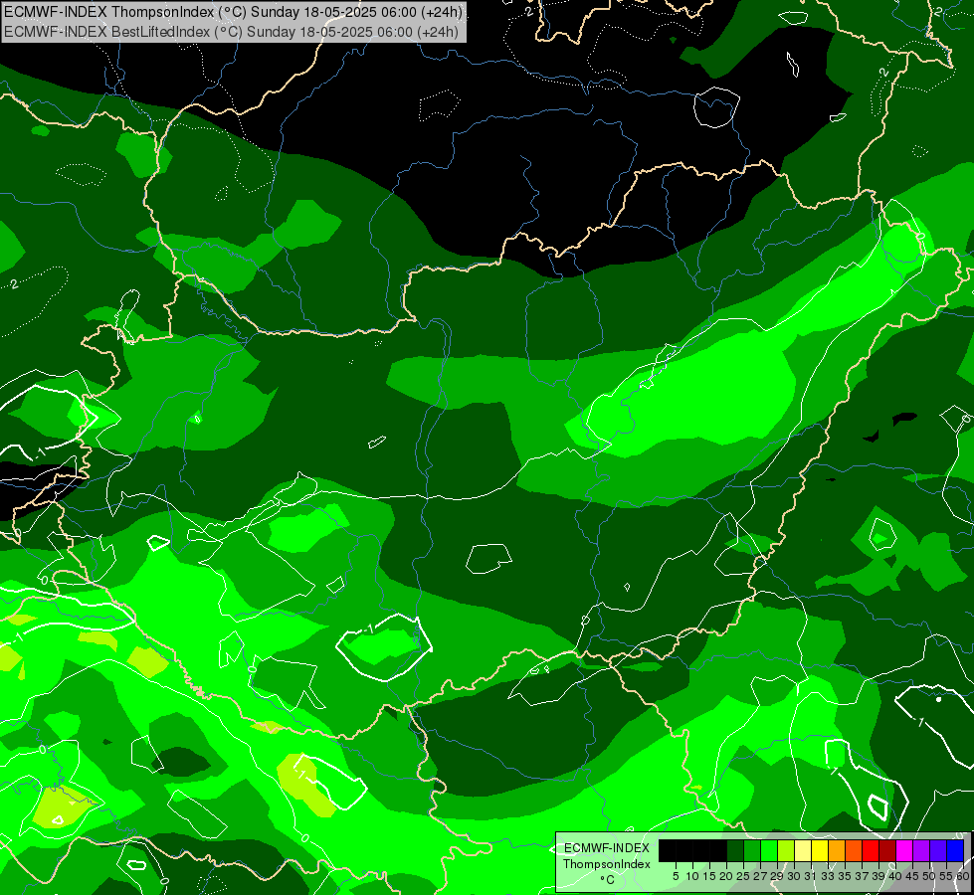This screenshot has height=895, width=974.
Task: Click the medium green 25–27 legend swatch
Action: click(752, 850)
